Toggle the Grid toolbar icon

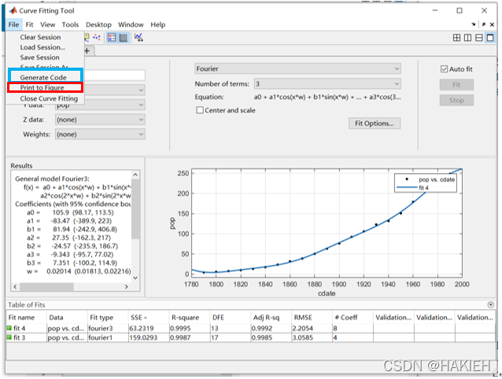coord(124,38)
